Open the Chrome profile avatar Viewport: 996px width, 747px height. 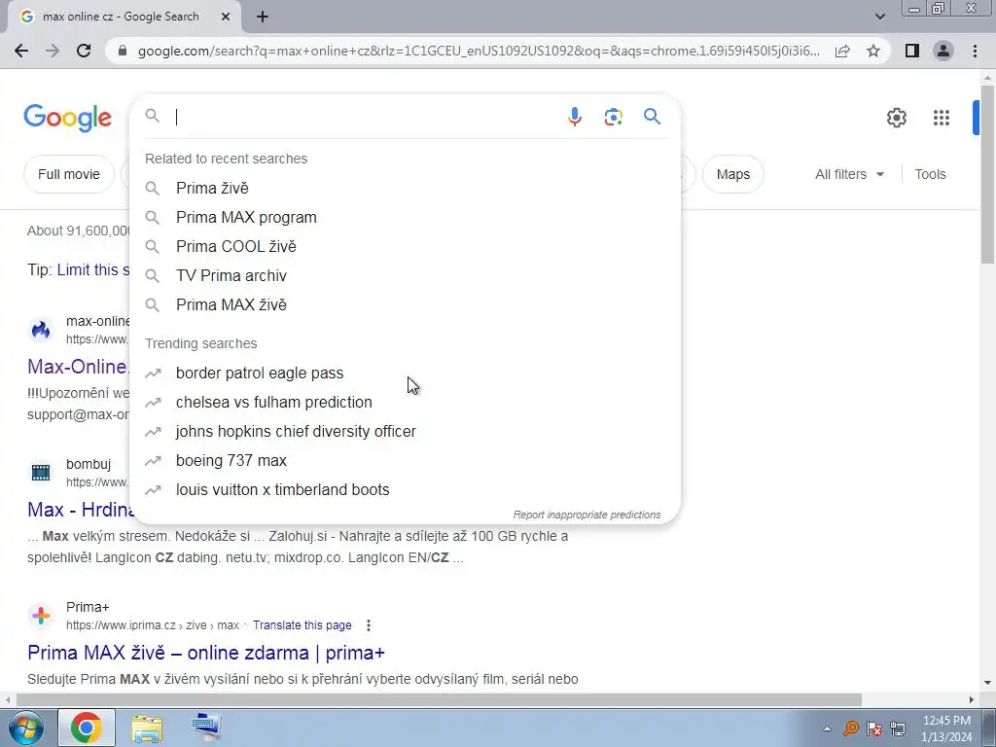coord(943,51)
